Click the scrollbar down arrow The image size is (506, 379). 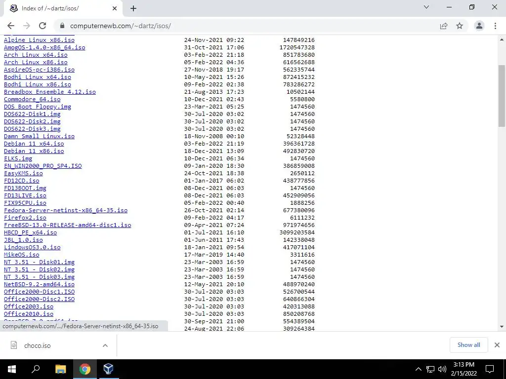click(x=502, y=327)
